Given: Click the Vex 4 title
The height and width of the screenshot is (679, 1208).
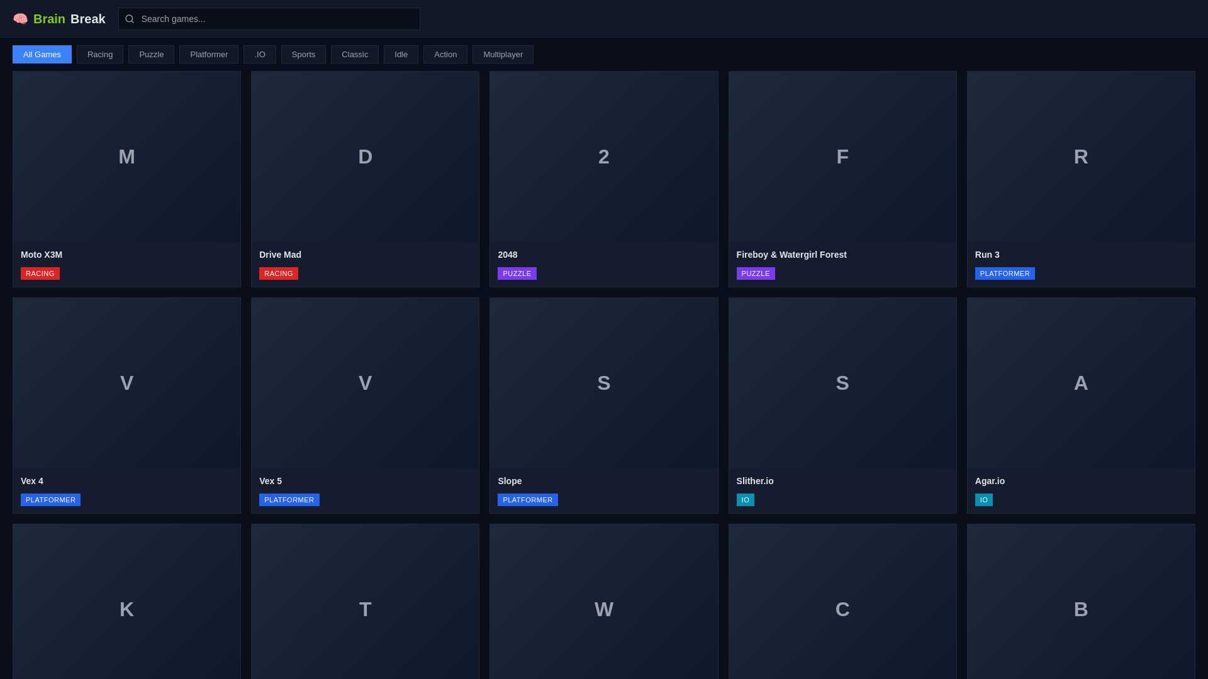Looking at the screenshot, I should point(32,481).
